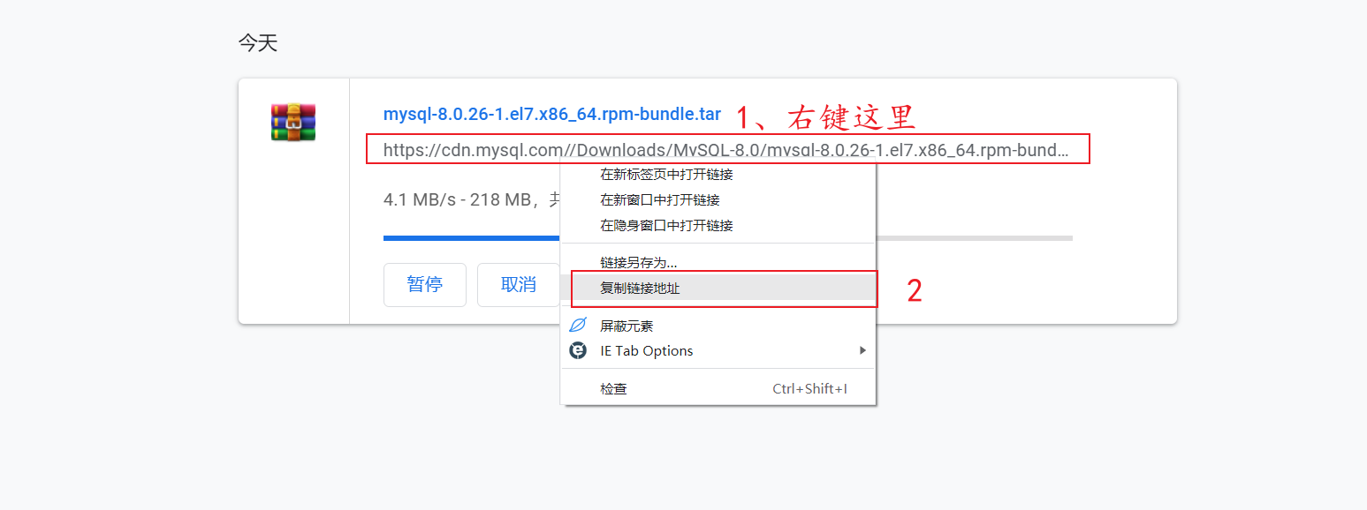Screen dimensions: 1367x510
Task: Click the 屏蔽元素 feather icon
Action: coord(579,325)
